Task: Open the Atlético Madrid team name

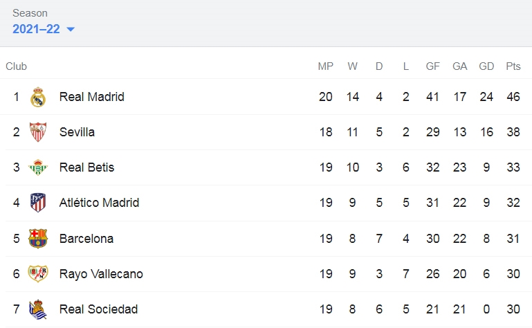Action: tap(99, 203)
